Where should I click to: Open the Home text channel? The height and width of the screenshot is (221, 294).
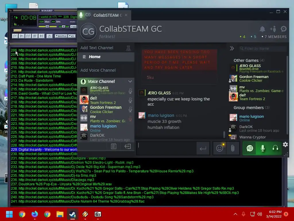click(x=106, y=57)
